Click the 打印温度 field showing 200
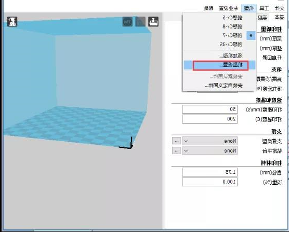This screenshot has width=289, height=232. pyautogui.click(x=210, y=119)
